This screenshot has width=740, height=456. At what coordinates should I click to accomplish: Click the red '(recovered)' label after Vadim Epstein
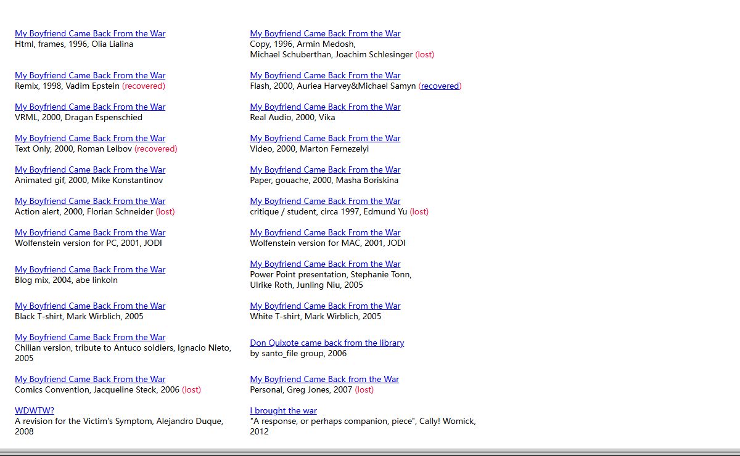144,86
